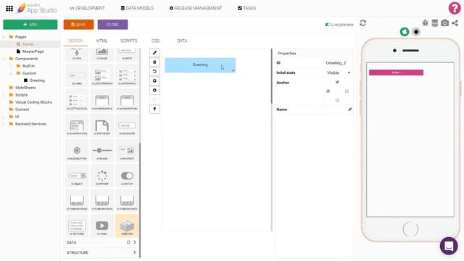
Task: Click the DATA section refresh icon
Action: (128, 242)
